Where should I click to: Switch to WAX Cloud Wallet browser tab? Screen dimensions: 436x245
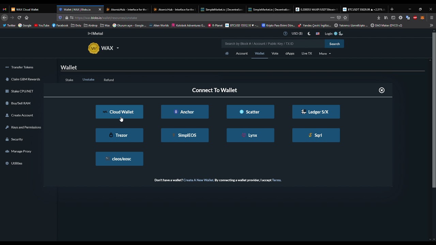tap(32, 9)
